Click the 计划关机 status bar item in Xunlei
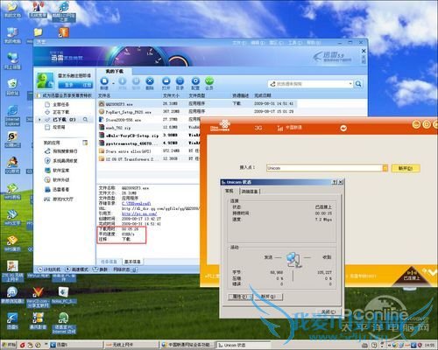Screen dimensions: 438x350 click(x=49, y=269)
